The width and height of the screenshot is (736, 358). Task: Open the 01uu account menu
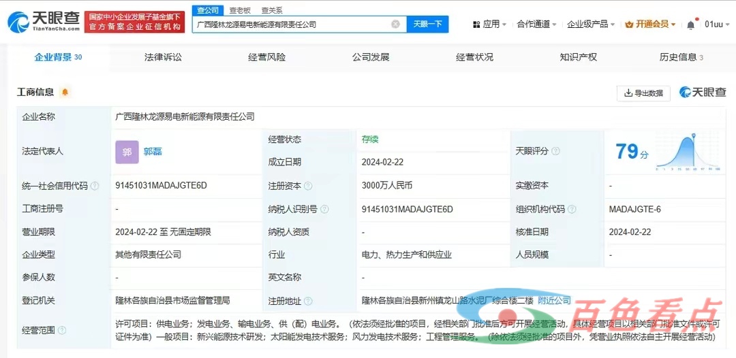pos(717,25)
